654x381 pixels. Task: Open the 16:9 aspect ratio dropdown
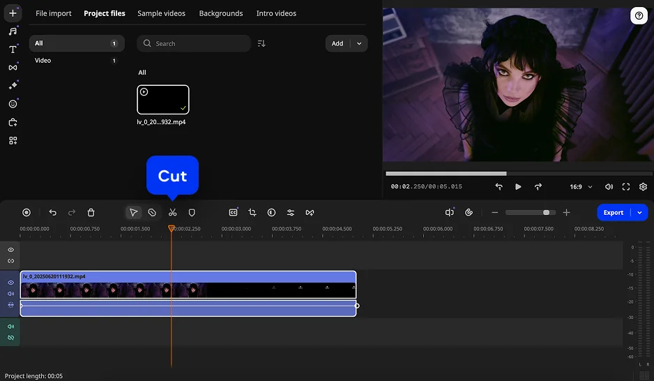[581, 186]
